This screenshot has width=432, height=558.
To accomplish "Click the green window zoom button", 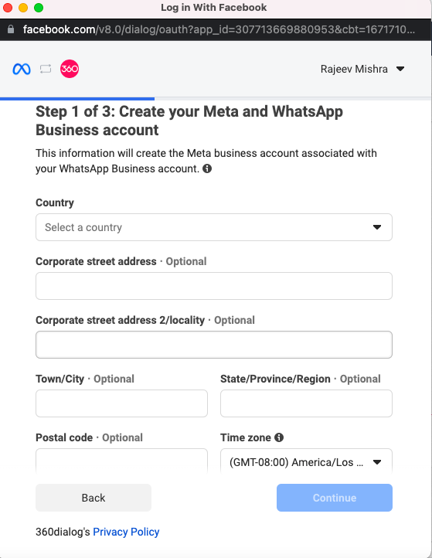I will [x=39, y=8].
